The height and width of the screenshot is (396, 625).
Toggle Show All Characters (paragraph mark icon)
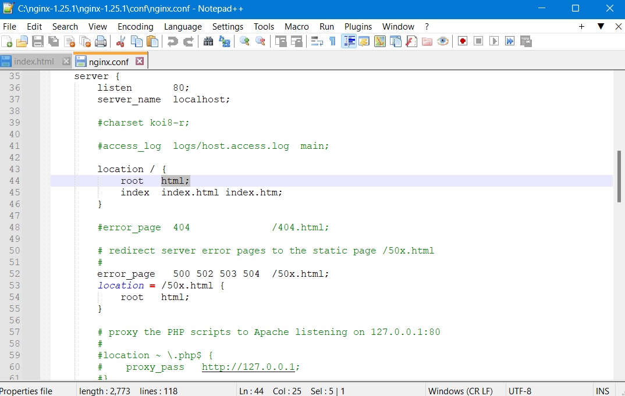[x=333, y=41]
